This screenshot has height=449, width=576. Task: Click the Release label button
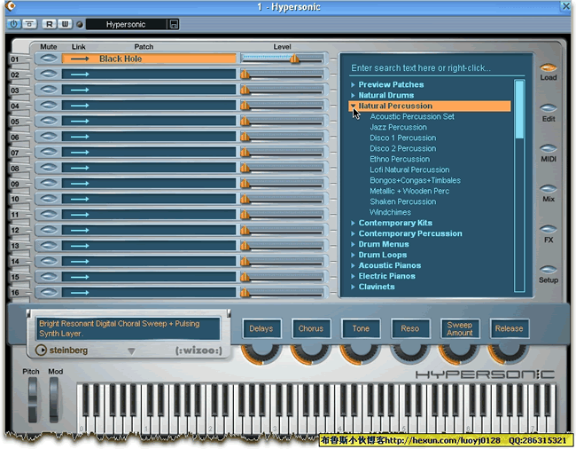coord(510,328)
